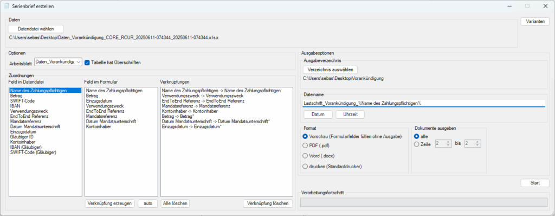Select Word (.docx) output format

tap(305, 155)
